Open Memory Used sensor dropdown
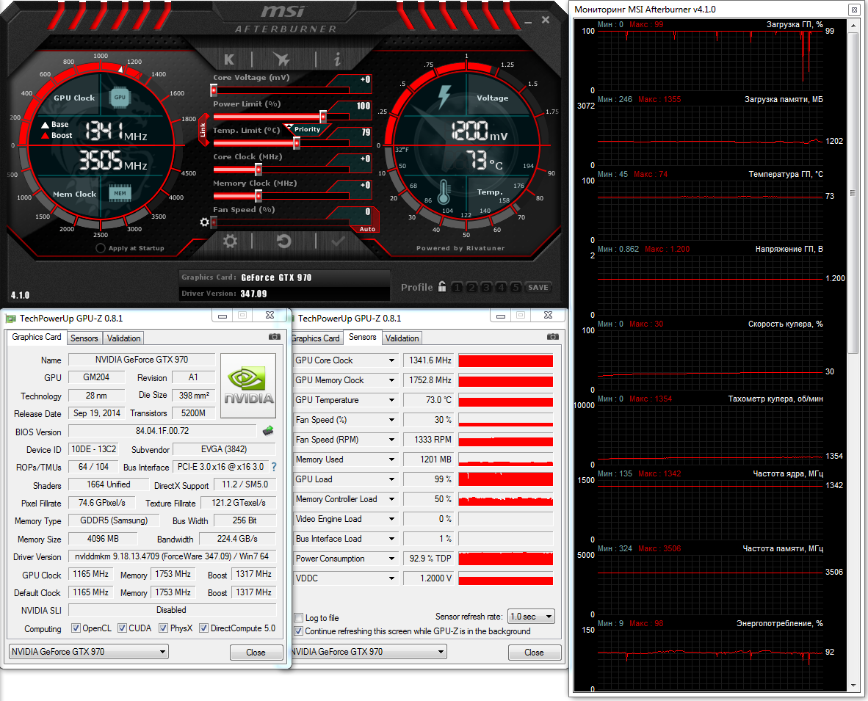Image resolution: width=868 pixels, height=701 pixels. (x=391, y=460)
